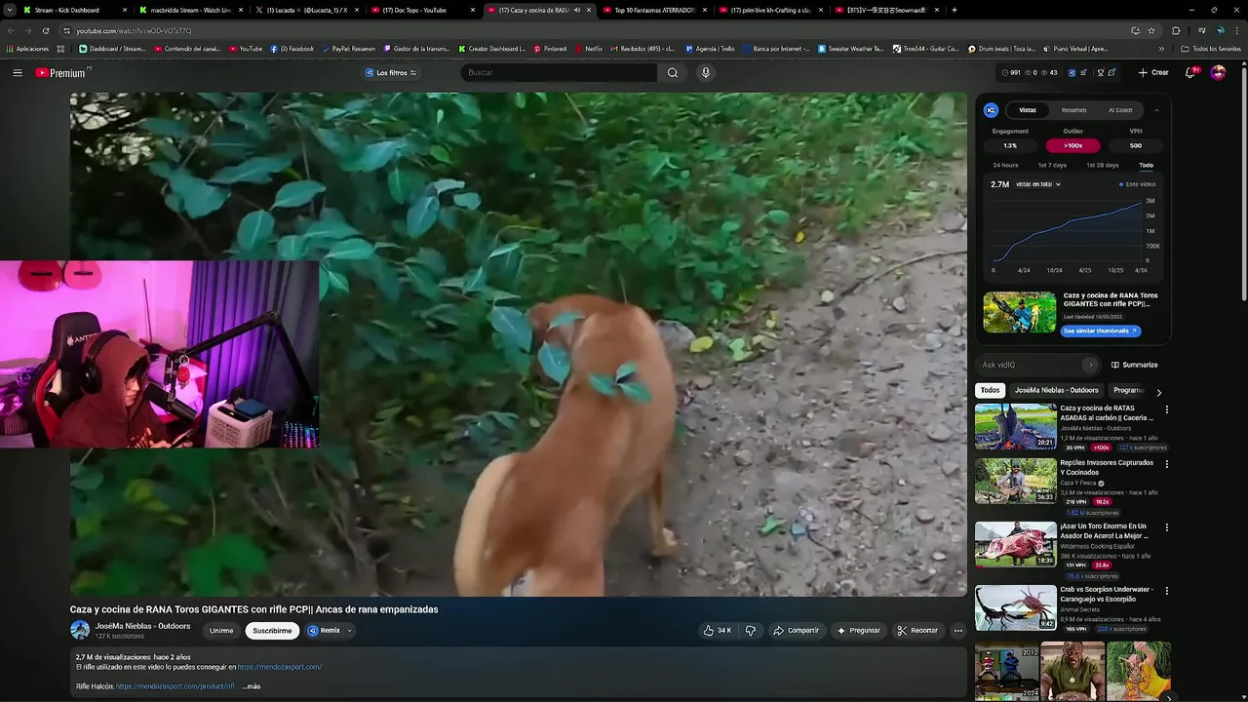
Task: Click the Preguntar ask button
Action: click(x=859, y=631)
